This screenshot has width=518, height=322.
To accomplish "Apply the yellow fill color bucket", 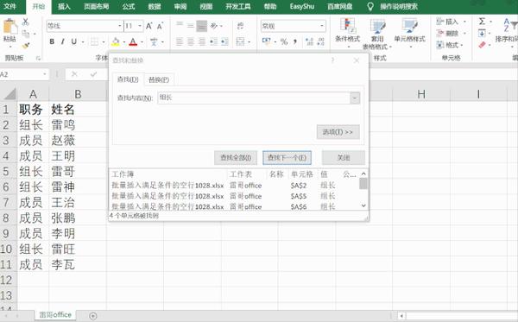I will coord(116,41).
